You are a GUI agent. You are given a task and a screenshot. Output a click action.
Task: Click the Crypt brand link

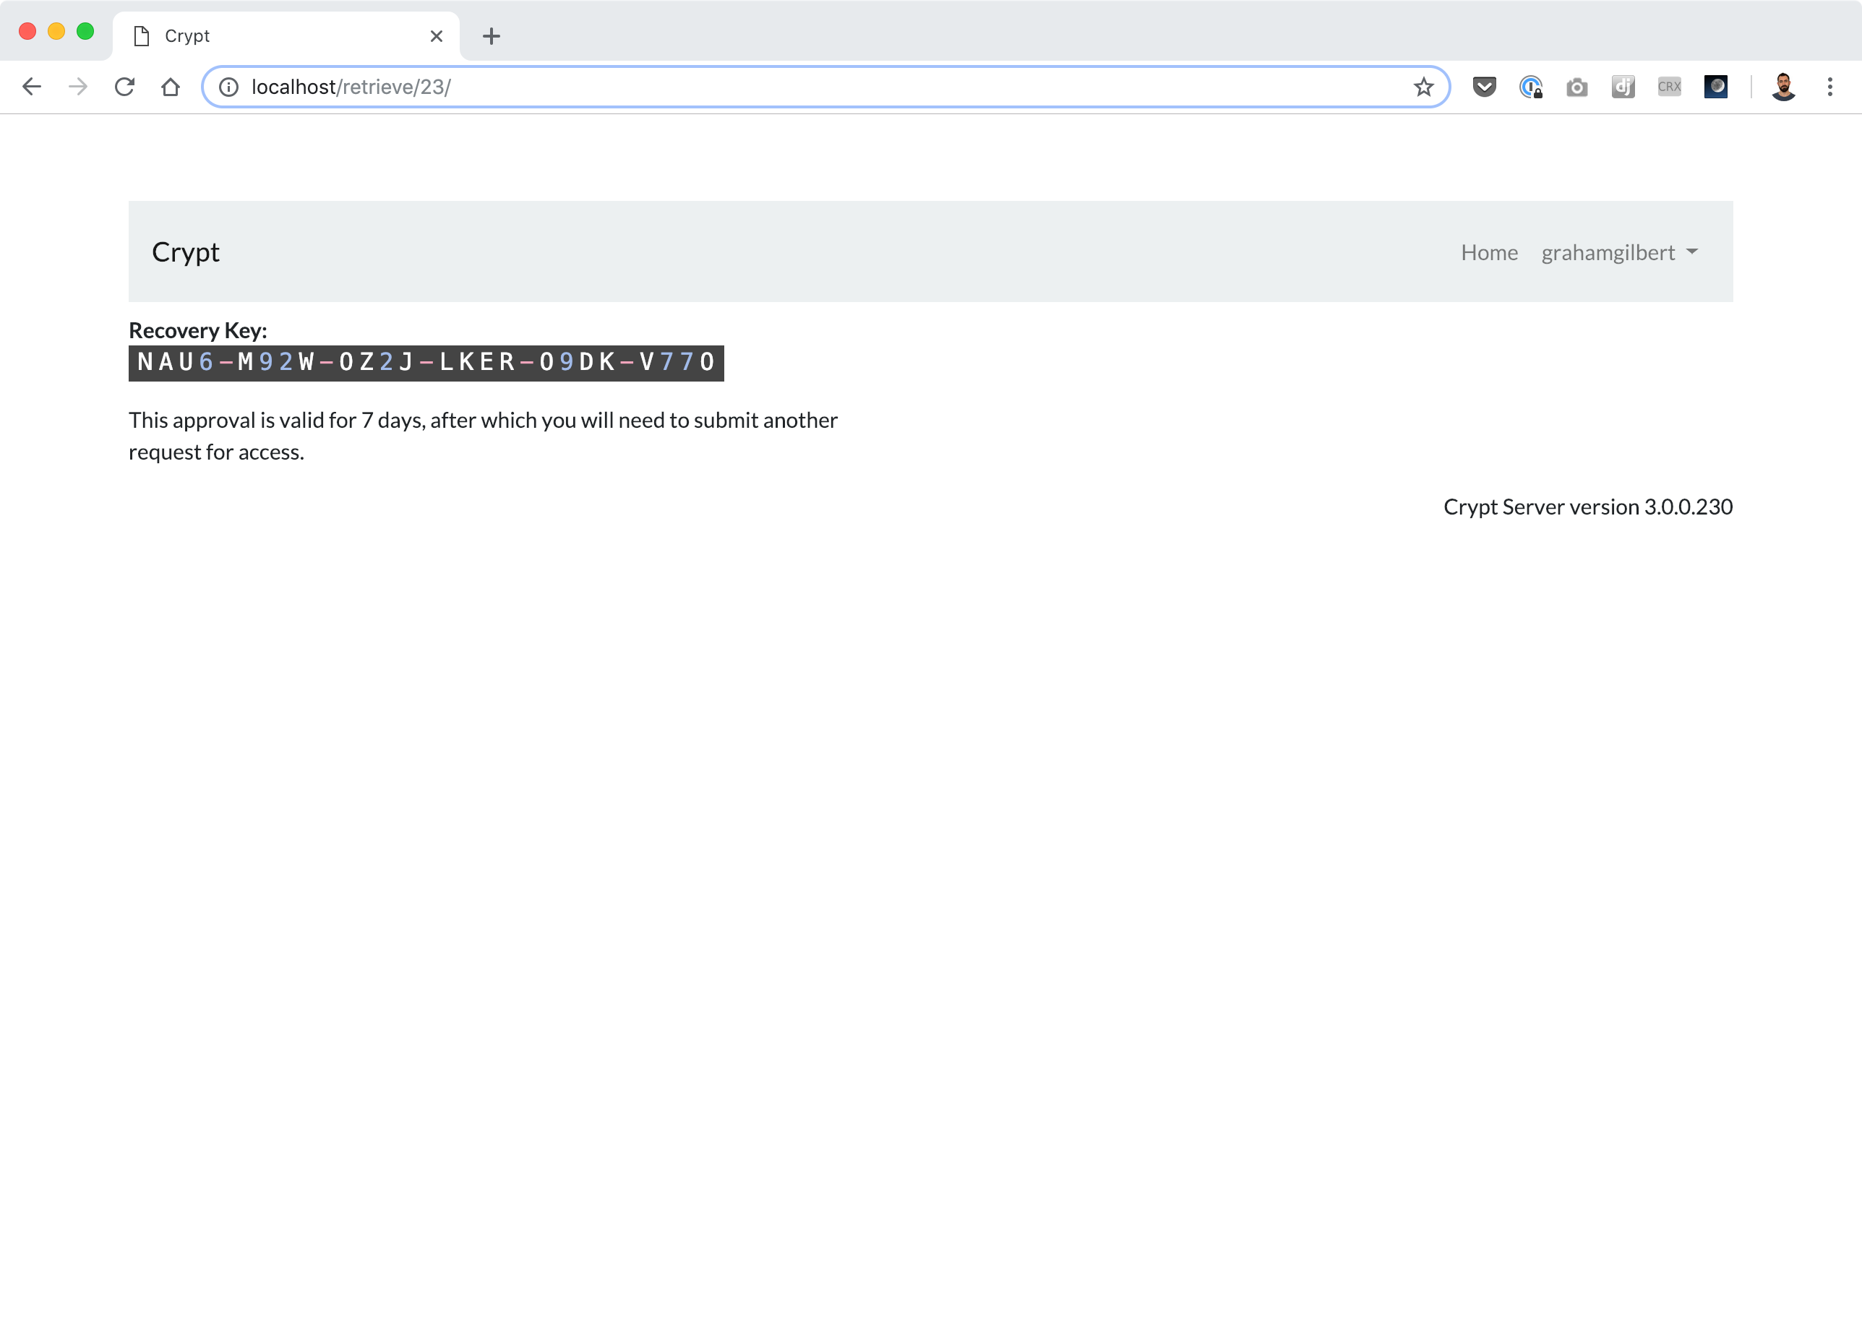point(186,252)
